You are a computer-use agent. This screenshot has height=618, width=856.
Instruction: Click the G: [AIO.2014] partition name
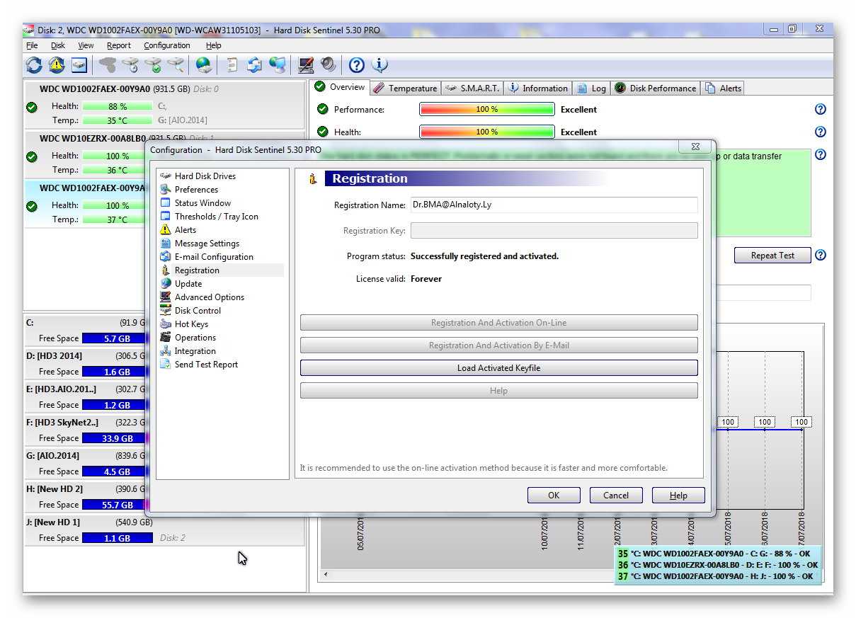pyautogui.click(x=53, y=455)
